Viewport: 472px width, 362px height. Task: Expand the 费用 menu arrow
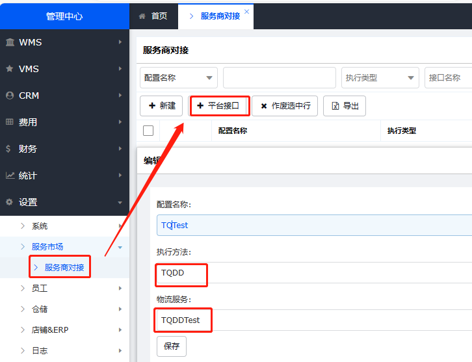tap(120, 122)
